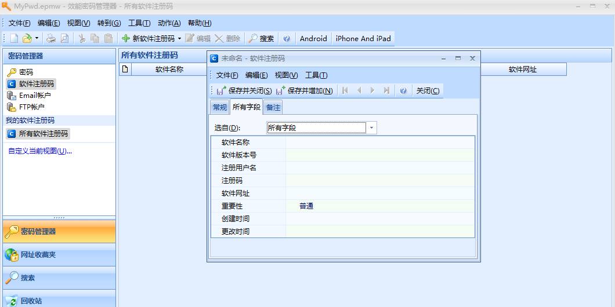
Task: Open the 网址收藏夹 navigation pane button
Action: tap(59, 255)
